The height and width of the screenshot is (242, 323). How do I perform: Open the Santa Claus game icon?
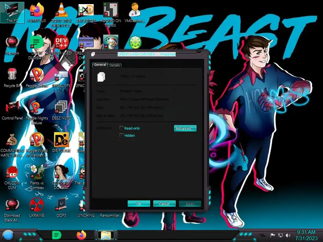click(111, 42)
